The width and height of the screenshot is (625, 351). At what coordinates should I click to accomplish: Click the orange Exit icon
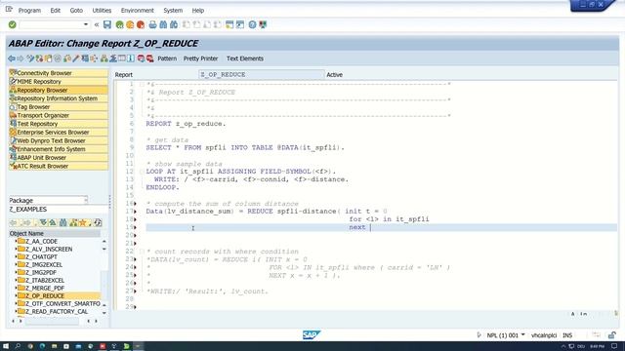pos(130,24)
